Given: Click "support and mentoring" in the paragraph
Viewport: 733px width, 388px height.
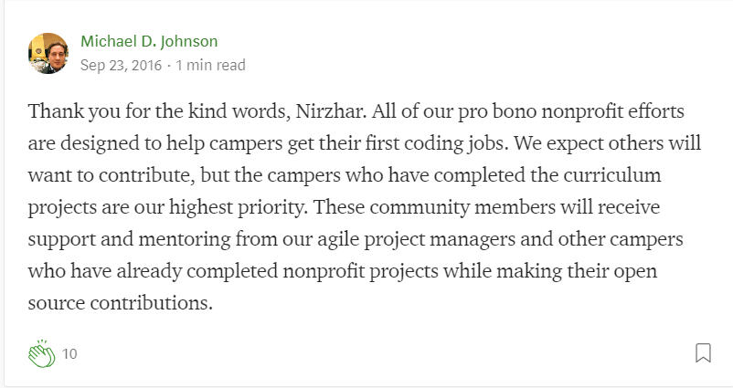Looking at the screenshot, I should (130, 239).
